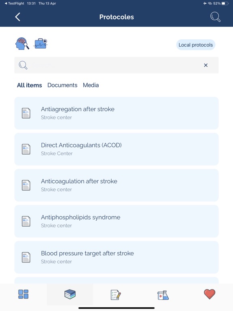This screenshot has height=311, width=233.
Task: Tap 13:31 clock in status bar
Action: [x=31, y=3]
